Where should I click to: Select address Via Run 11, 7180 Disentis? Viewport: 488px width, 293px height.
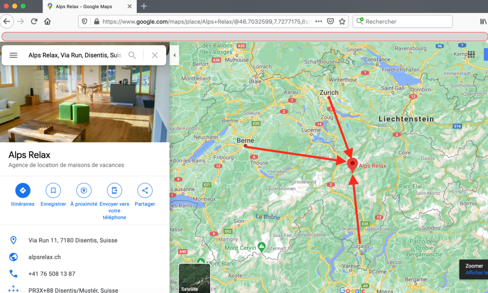(x=73, y=240)
